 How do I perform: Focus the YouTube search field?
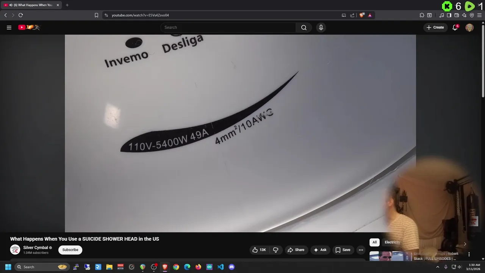(228, 27)
